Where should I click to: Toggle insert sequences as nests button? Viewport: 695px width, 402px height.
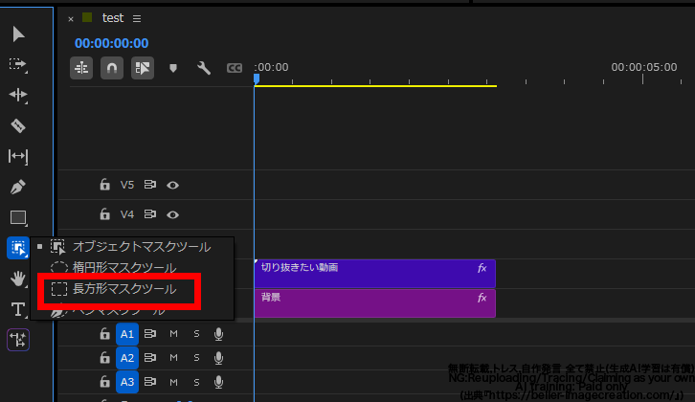coord(81,68)
